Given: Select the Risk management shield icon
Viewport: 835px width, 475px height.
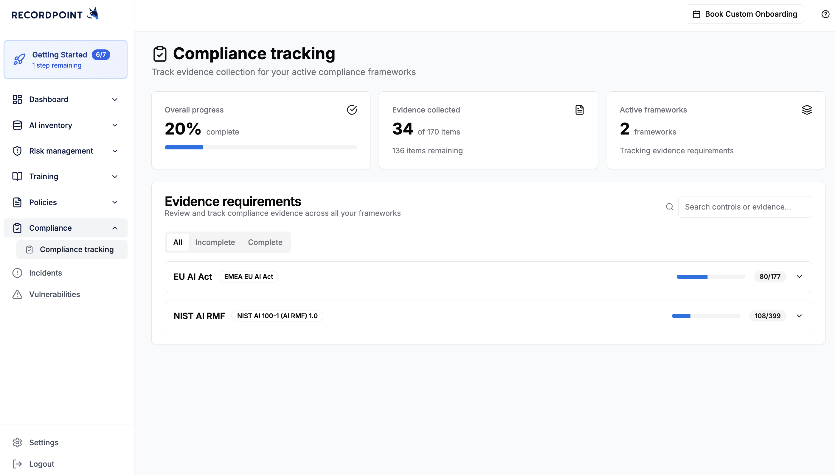Looking at the screenshot, I should [x=17, y=151].
